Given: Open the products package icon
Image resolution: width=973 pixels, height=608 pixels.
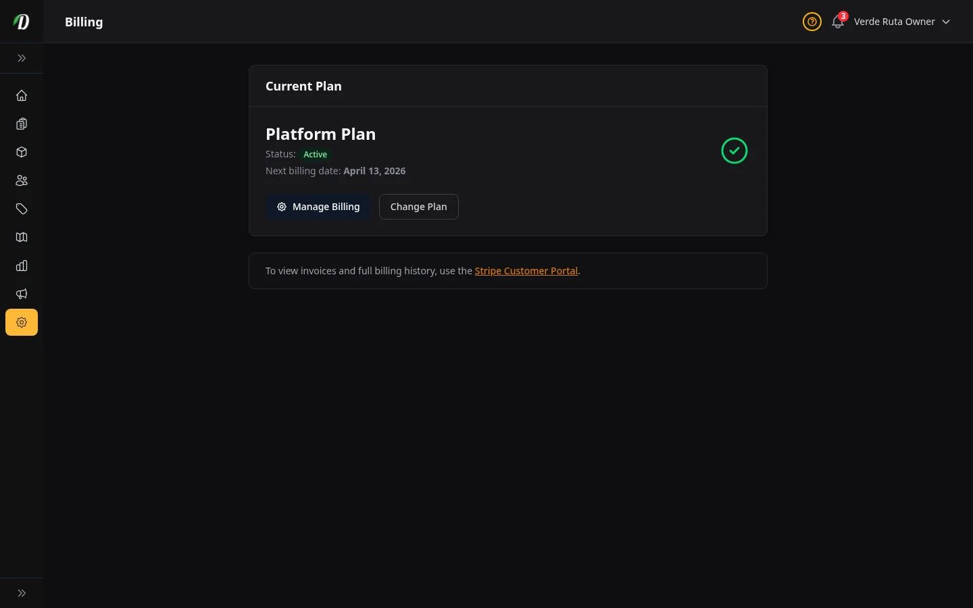Looking at the screenshot, I should [x=22, y=152].
